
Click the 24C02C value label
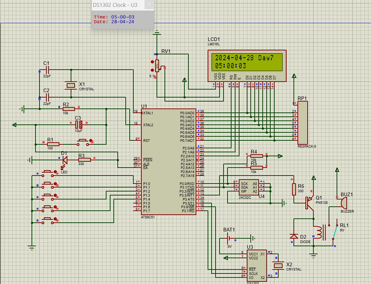click(x=245, y=198)
